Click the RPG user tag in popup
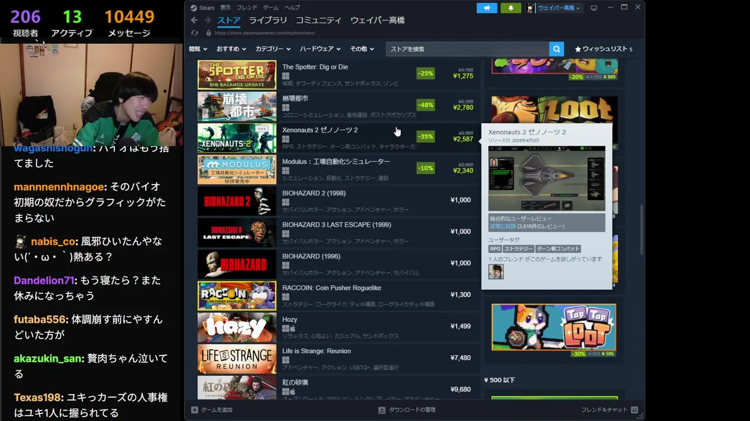750x421 pixels. [495, 249]
